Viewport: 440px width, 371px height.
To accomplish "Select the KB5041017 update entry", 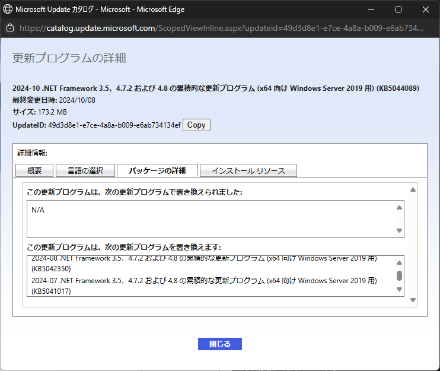I will click(204, 286).
